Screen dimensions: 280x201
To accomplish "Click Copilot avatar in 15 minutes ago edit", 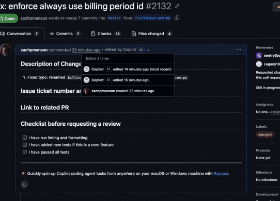I will [x=87, y=80].
